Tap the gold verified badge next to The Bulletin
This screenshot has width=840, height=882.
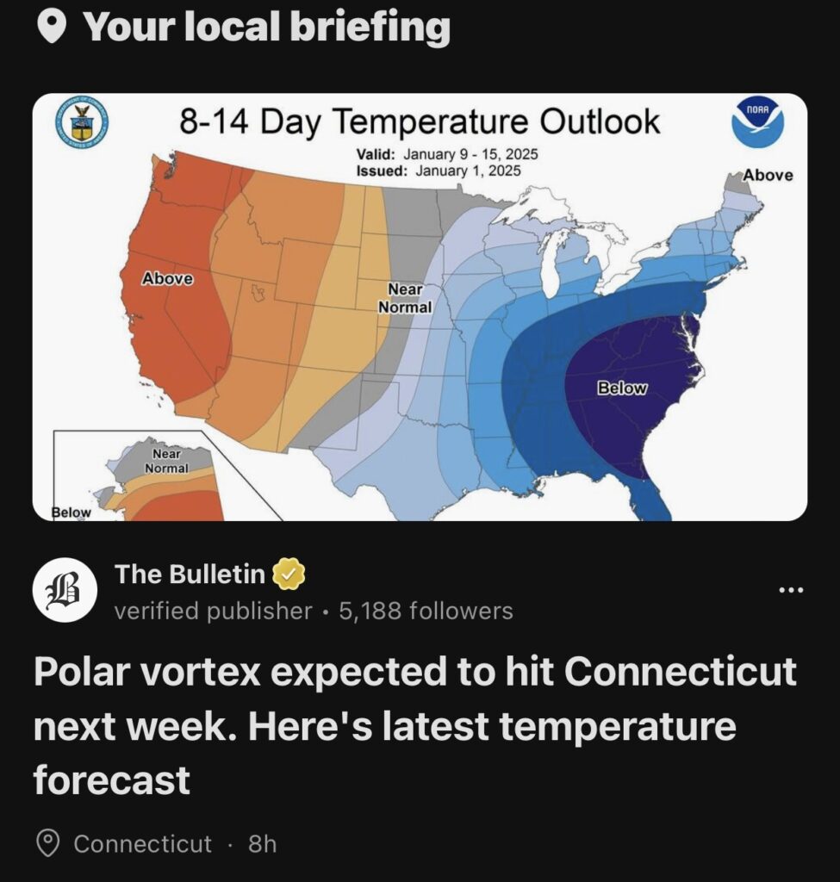(289, 574)
